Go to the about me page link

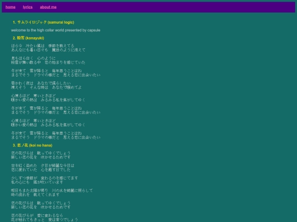tap(48, 7)
